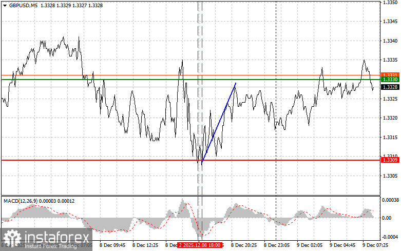Click the red 1.3309 price level tag
This screenshot has width=401, height=251.
[x=390, y=160]
